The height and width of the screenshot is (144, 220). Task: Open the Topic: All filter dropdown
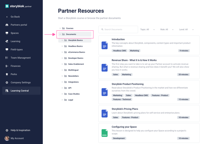tap(147, 30)
